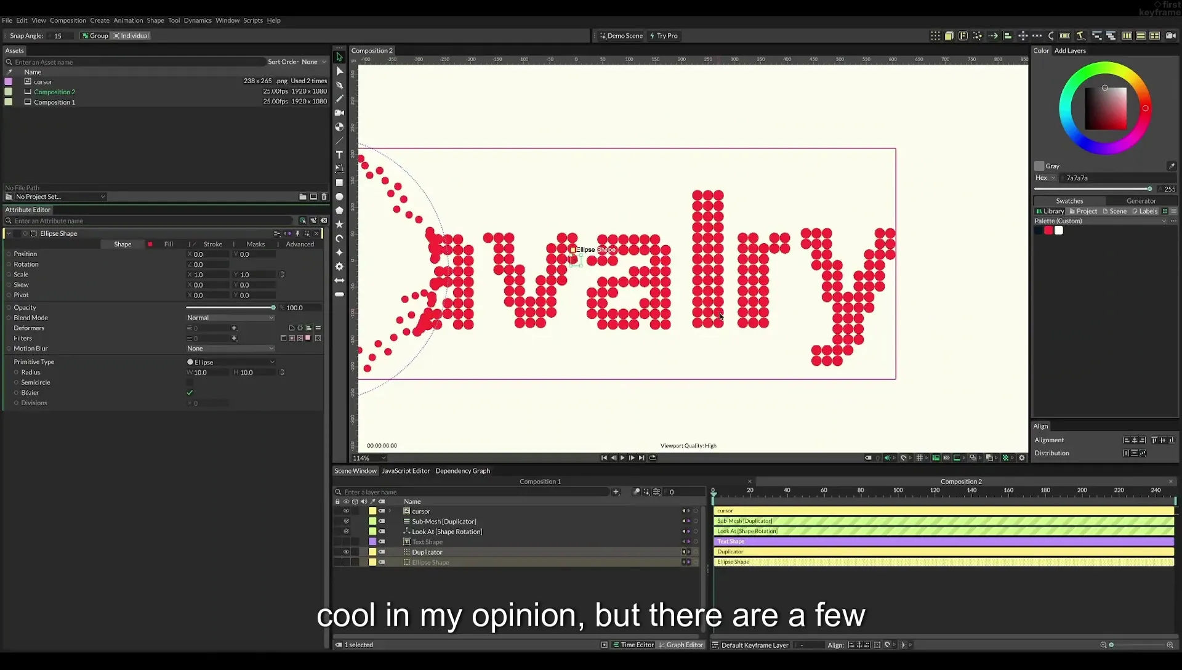Screen dimensions: 1182x670
Task: Toggle Group snap mode
Action: pos(95,36)
